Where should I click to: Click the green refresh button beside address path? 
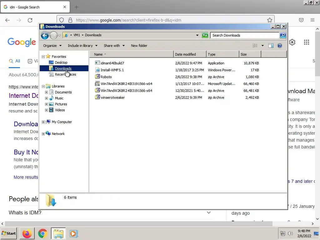point(205,35)
